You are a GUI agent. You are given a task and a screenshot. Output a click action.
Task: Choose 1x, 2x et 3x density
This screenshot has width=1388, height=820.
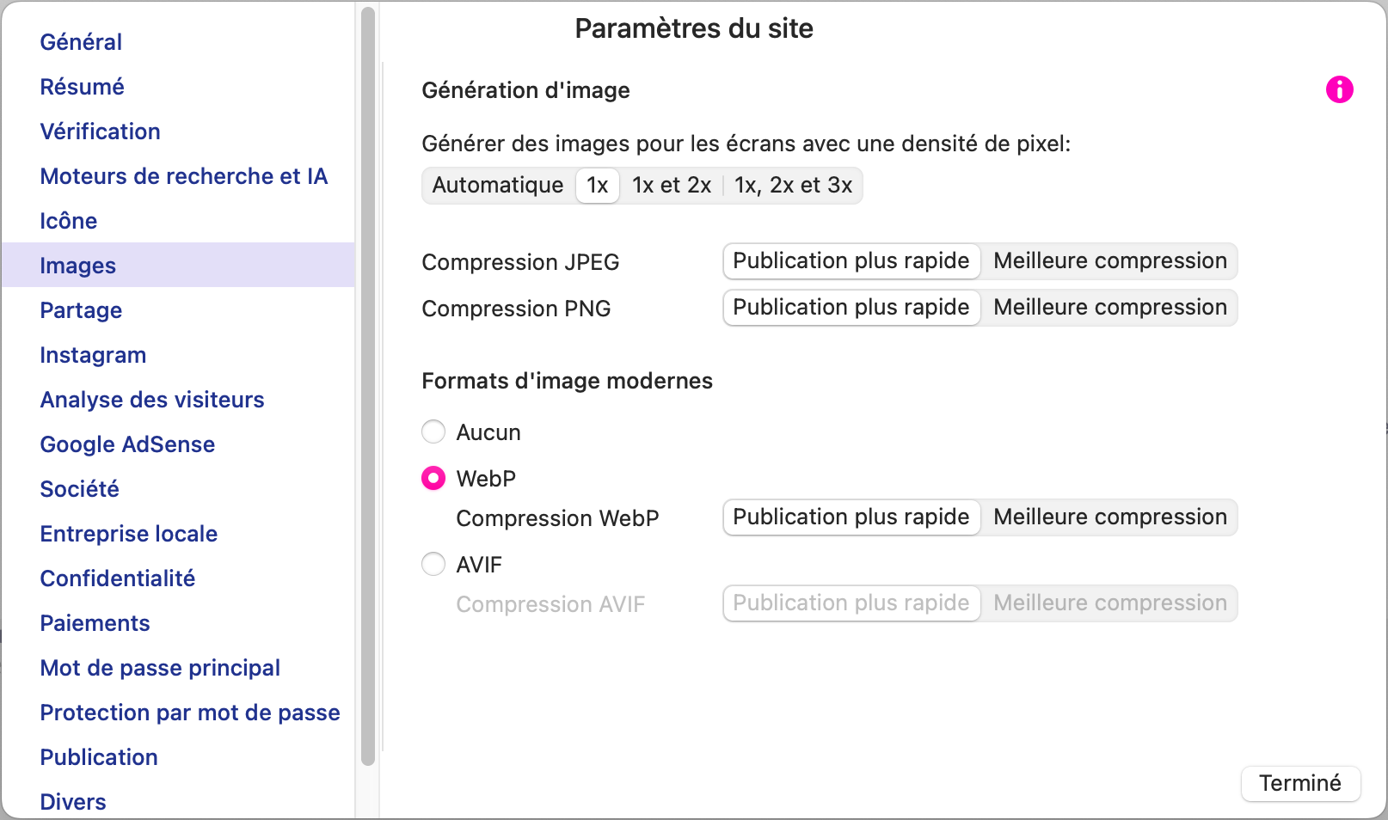793,186
